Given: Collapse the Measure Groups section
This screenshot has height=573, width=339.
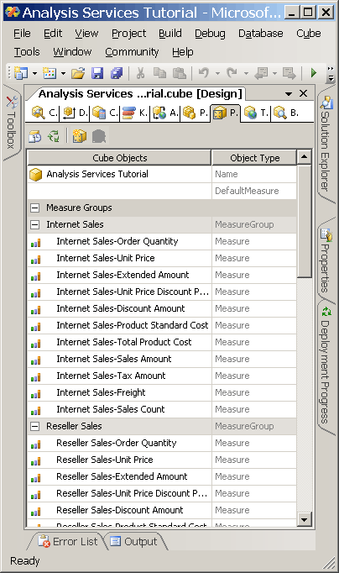Looking at the screenshot, I should pyautogui.click(x=34, y=208).
